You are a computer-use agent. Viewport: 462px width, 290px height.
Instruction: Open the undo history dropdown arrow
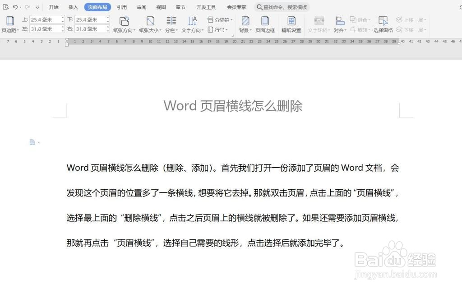[20, 7]
